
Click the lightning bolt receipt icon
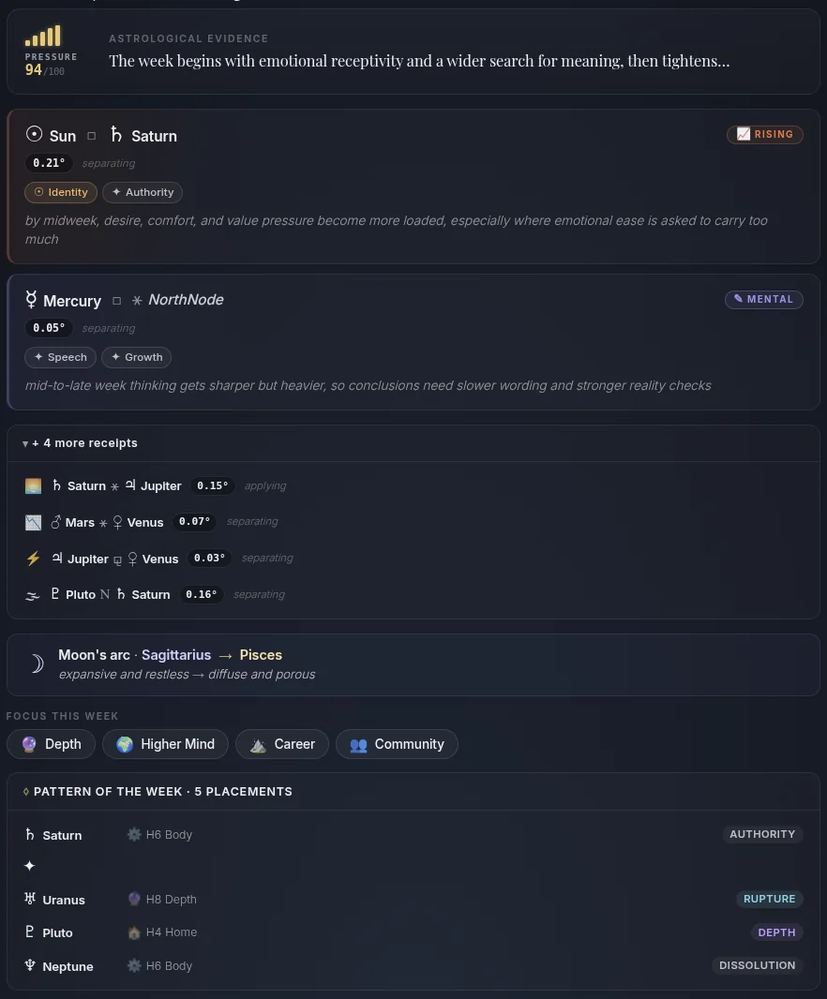(33, 559)
